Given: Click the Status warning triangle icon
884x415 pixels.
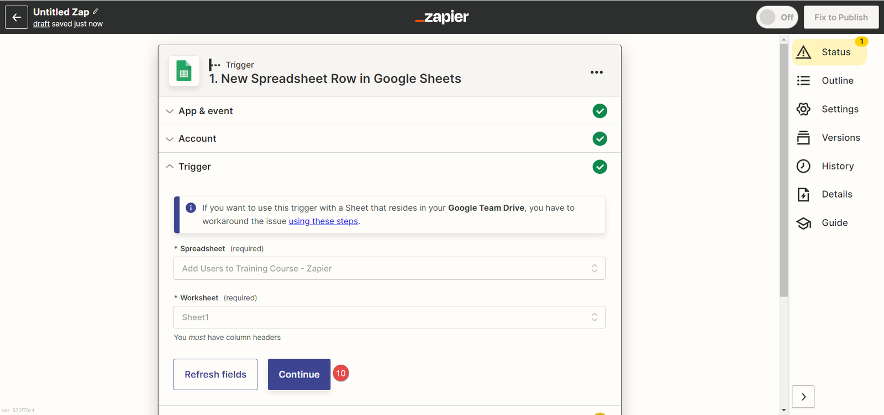Looking at the screenshot, I should coord(803,52).
